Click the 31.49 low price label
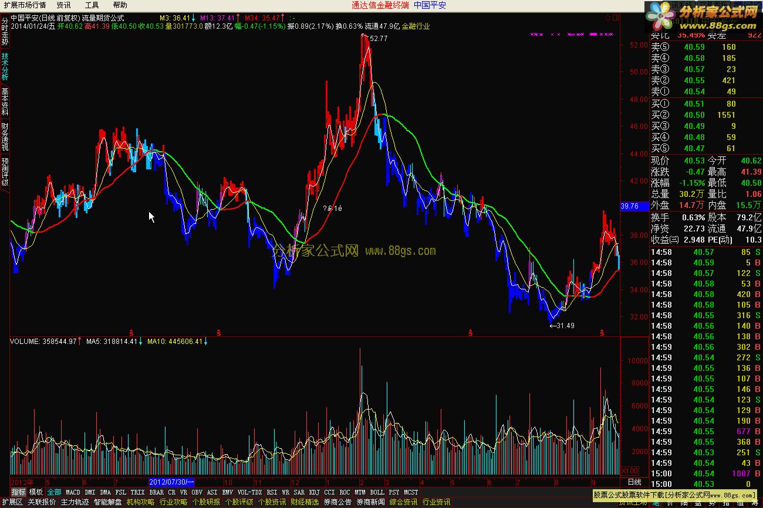The height and width of the screenshot is (508, 763). point(566,326)
